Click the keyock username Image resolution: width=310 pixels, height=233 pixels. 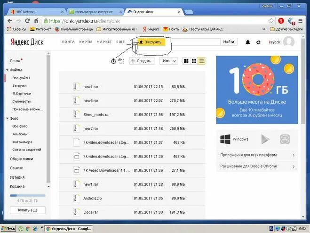[x=274, y=42]
